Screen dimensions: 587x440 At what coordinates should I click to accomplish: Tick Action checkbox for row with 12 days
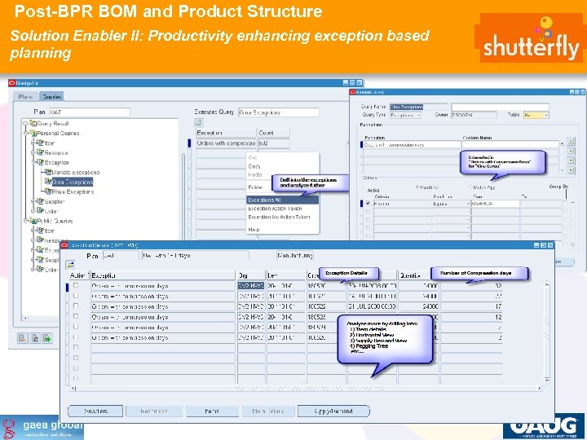click(76, 316)
